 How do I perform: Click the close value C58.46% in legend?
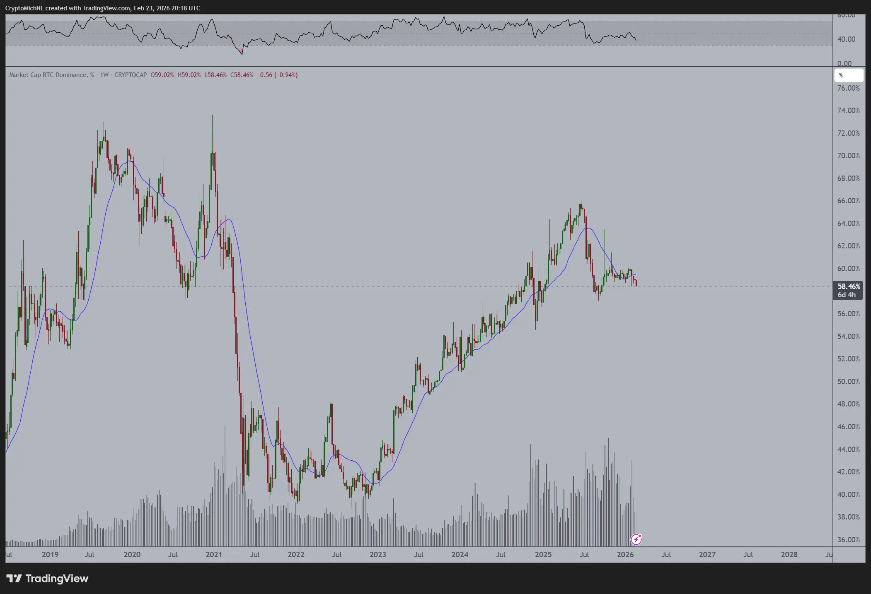(x=242, y=75)
